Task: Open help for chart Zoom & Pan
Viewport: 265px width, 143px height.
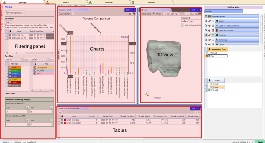Action: tap(73, 14)
